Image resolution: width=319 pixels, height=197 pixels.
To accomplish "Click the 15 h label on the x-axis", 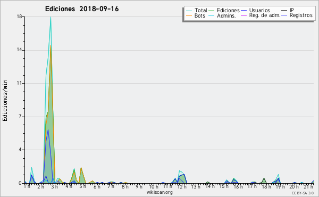I will 224,186.
